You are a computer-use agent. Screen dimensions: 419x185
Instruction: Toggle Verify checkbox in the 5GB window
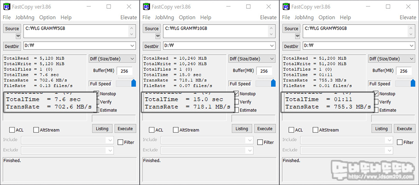97,102
